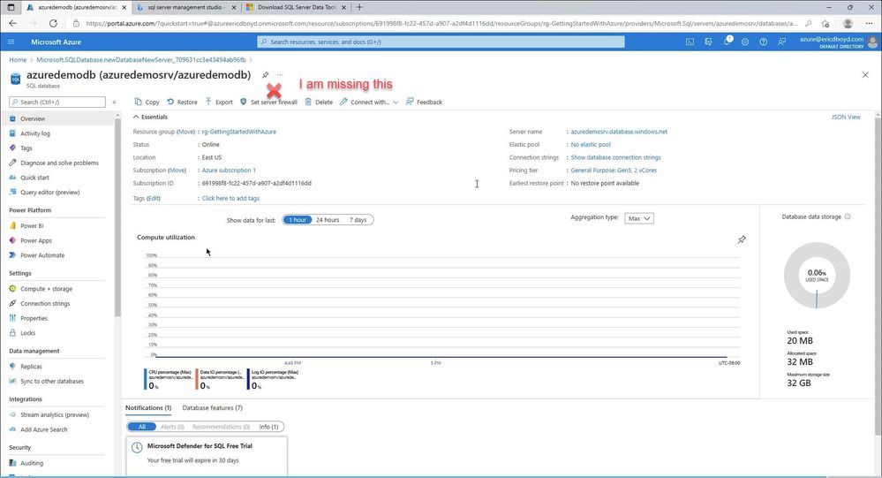Image resolution: width=882 pixels, height=478 pixels.
Task: Click Restore in the toolbar
Action: point(182,102)
